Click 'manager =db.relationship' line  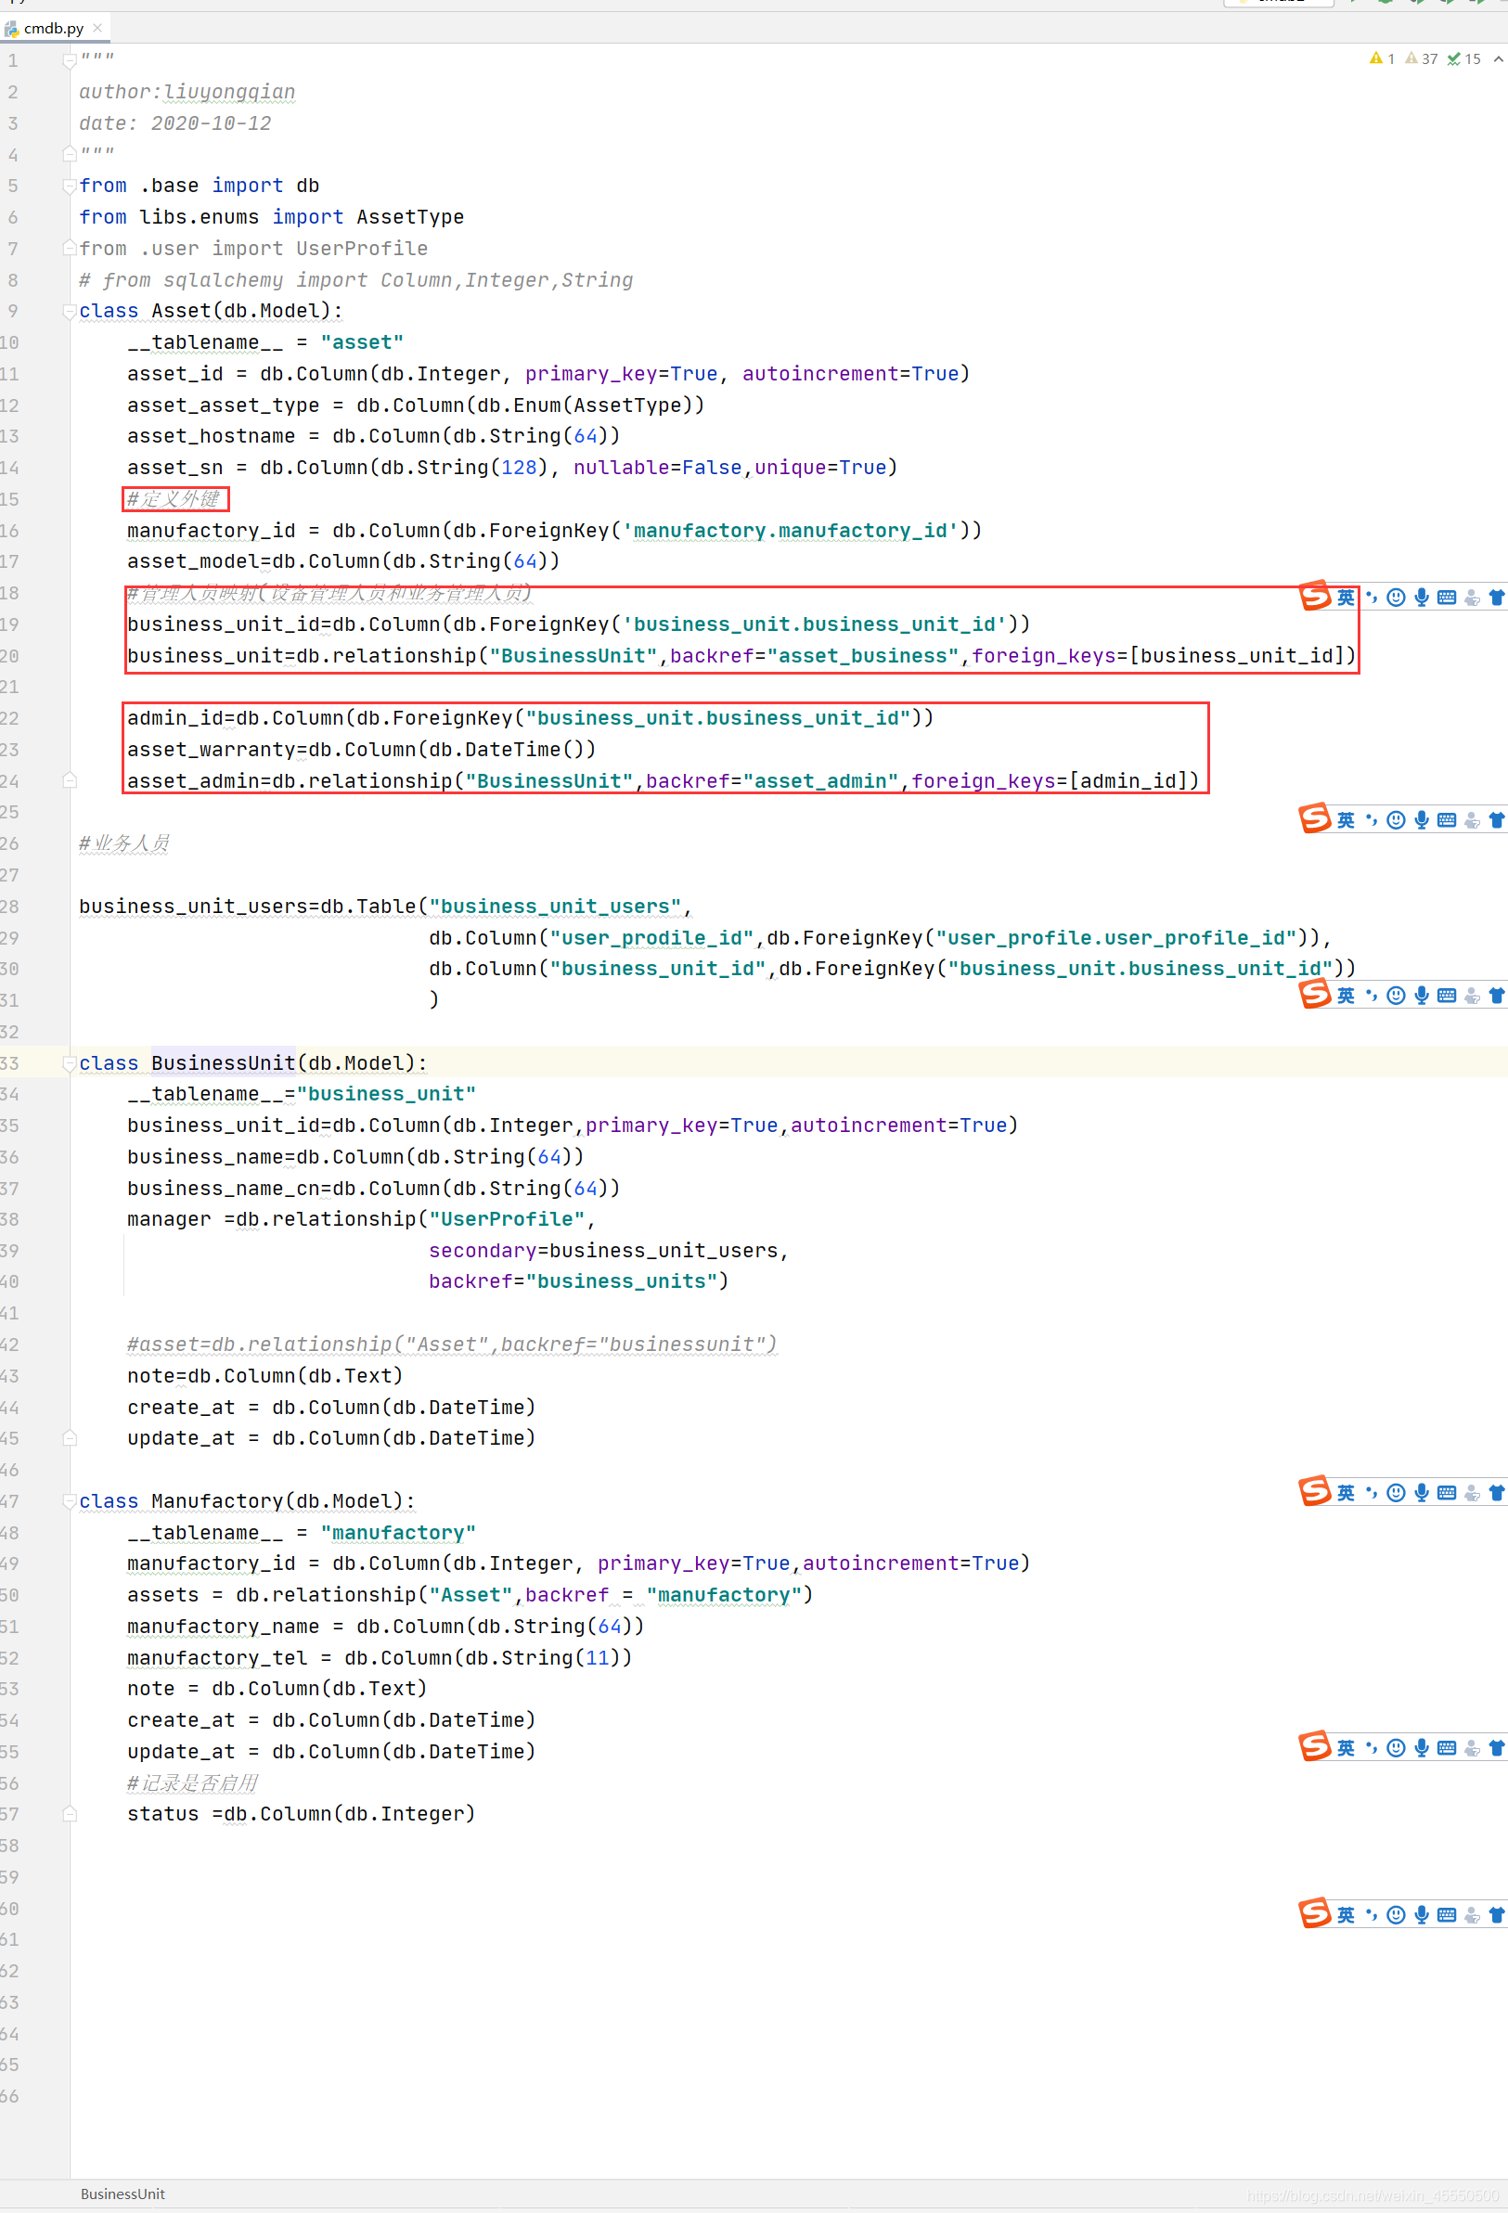(362, 1219)
